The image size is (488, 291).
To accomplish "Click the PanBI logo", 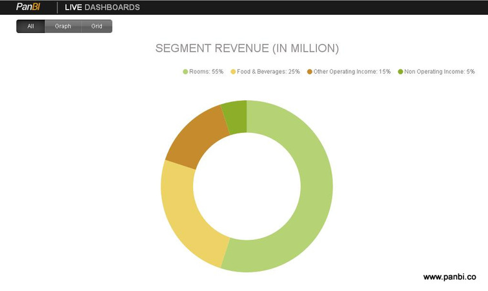I will [x=28, y=7].
